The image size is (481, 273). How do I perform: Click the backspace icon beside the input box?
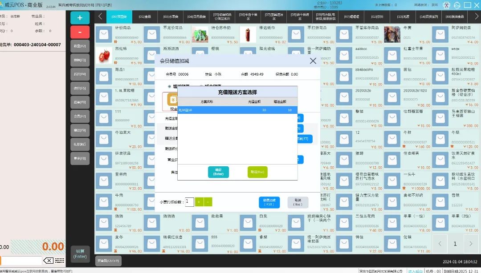point(48,261)
